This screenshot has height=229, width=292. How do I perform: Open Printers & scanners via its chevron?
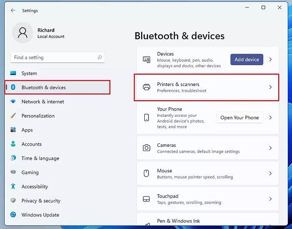click(270, 87)
